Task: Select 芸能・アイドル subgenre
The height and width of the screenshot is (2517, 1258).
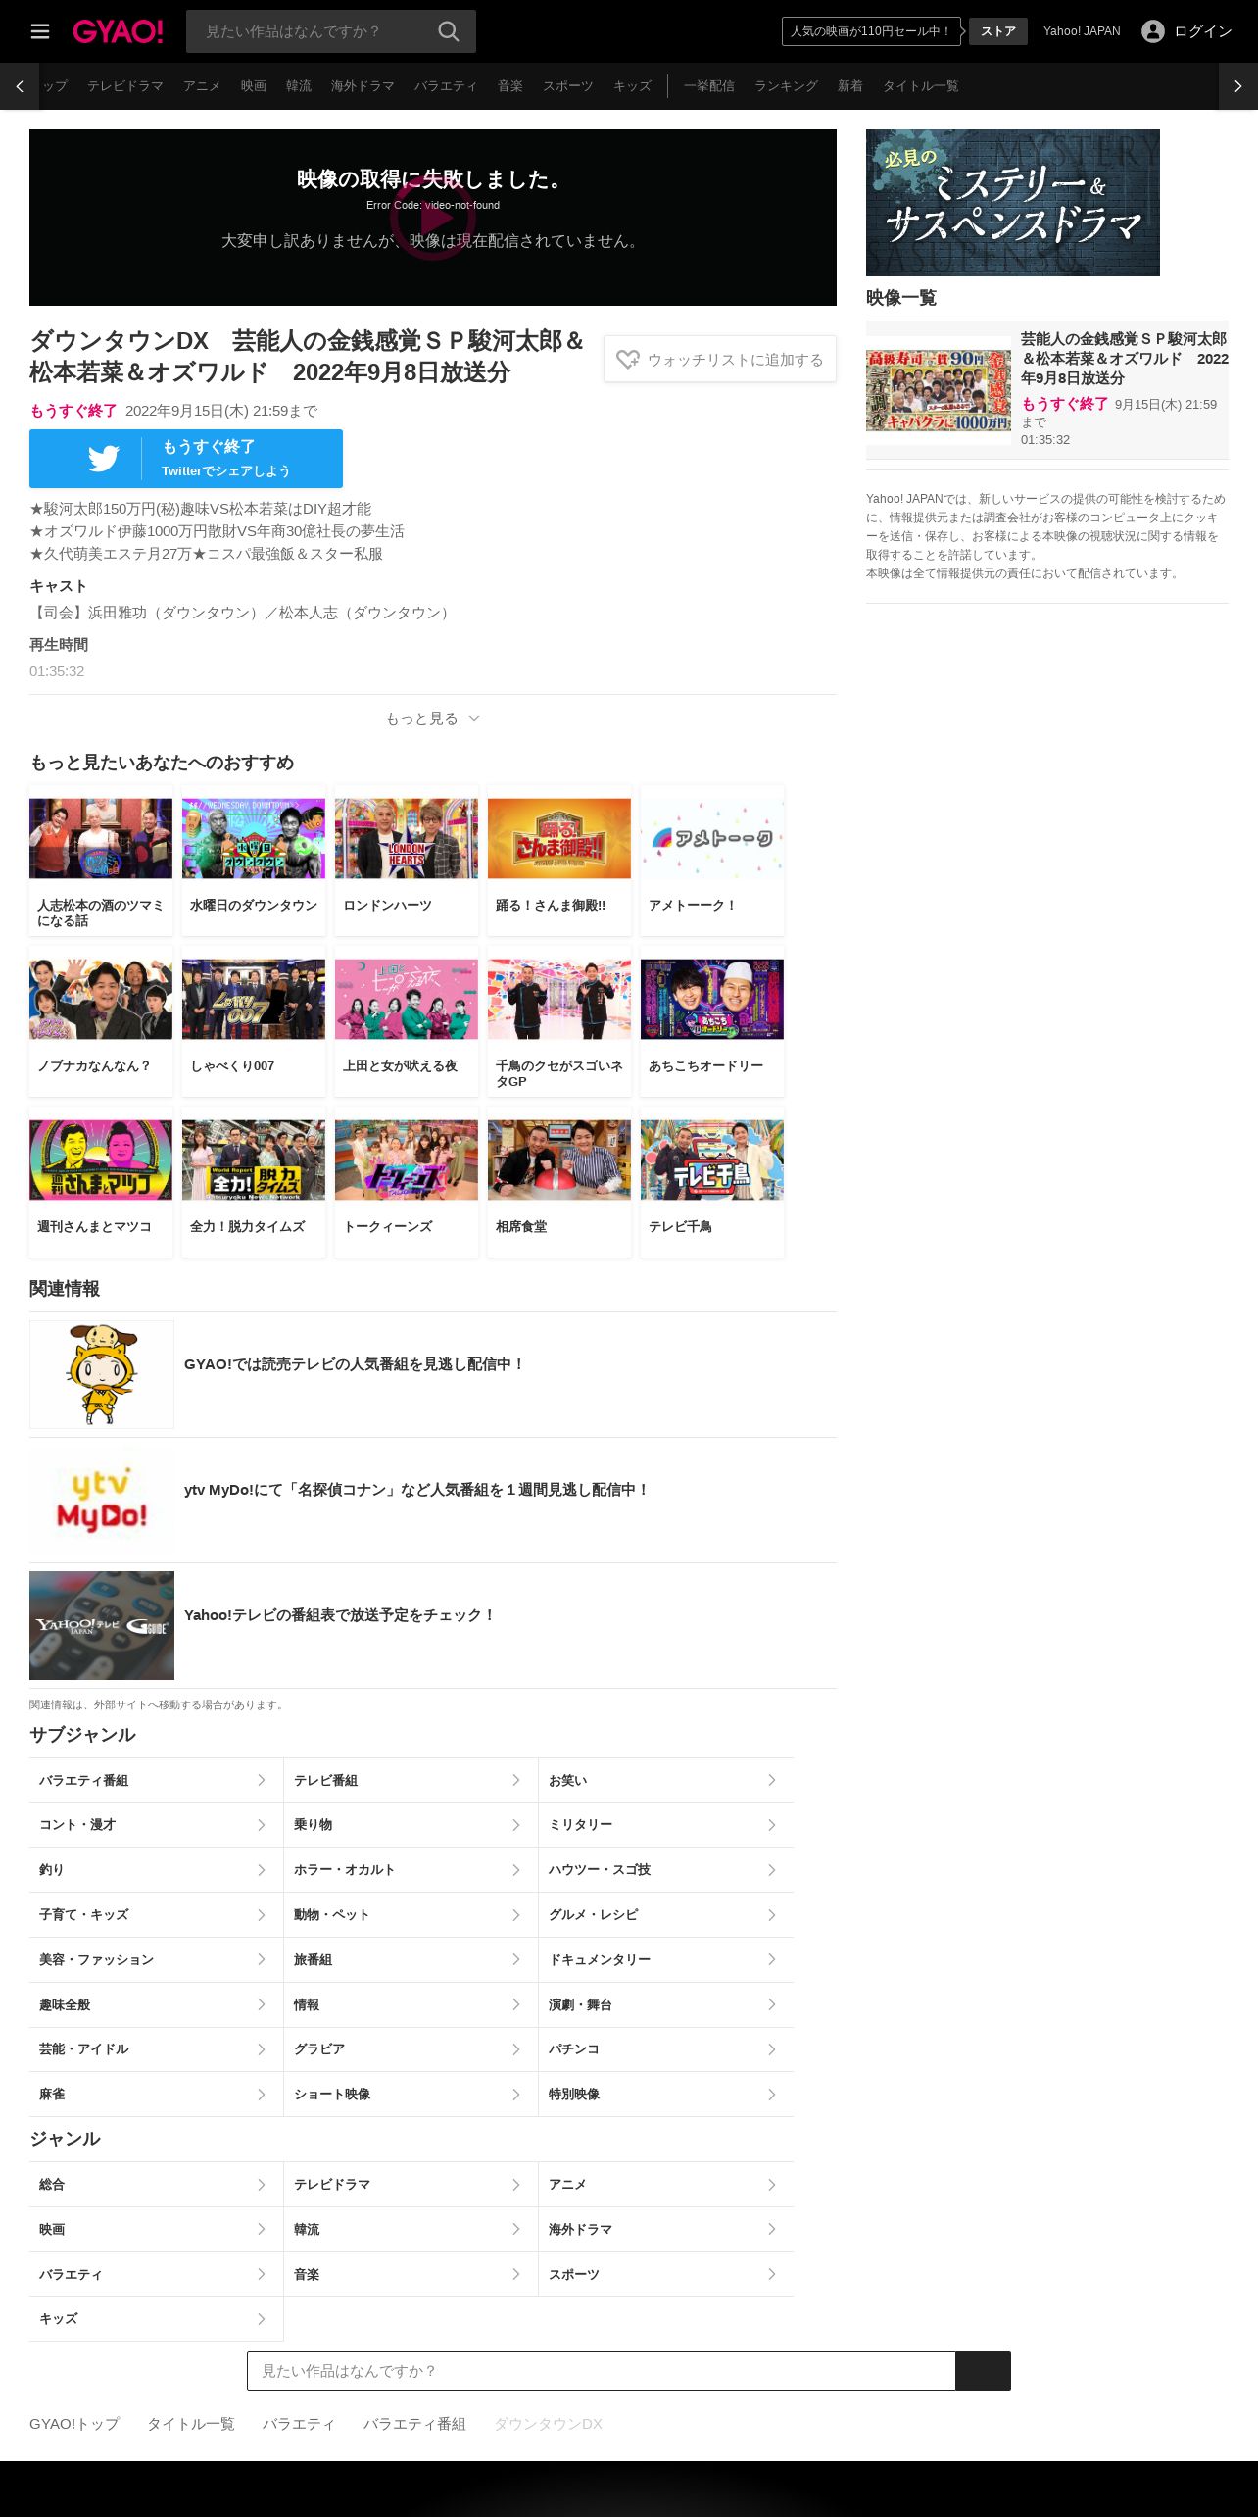Action: click(156, 2049)
